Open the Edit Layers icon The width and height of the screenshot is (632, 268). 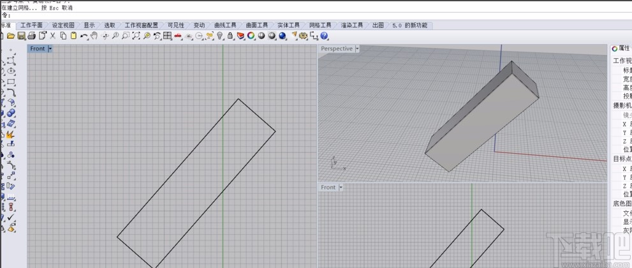pos(240,36)
